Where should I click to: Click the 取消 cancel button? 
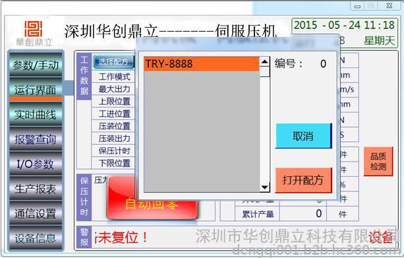pos(303,136)
